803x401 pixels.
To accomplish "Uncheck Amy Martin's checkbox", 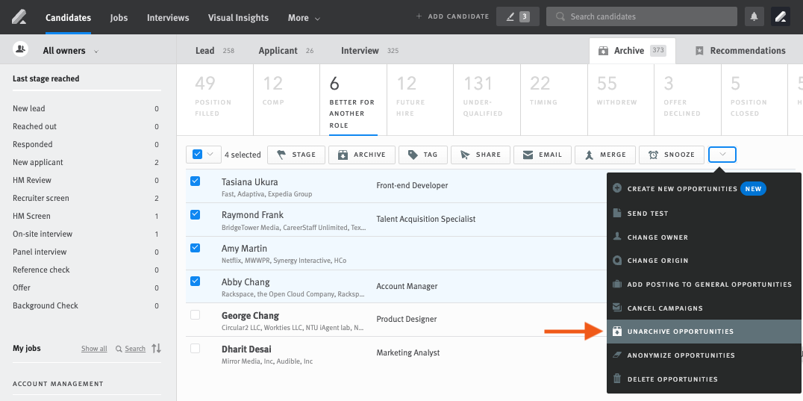I will [195, 248].
